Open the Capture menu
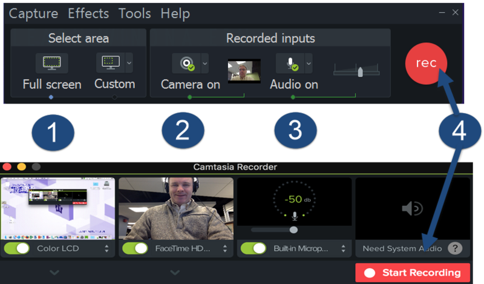The height and width of the screenshot is (284, 484). [33, 13]
